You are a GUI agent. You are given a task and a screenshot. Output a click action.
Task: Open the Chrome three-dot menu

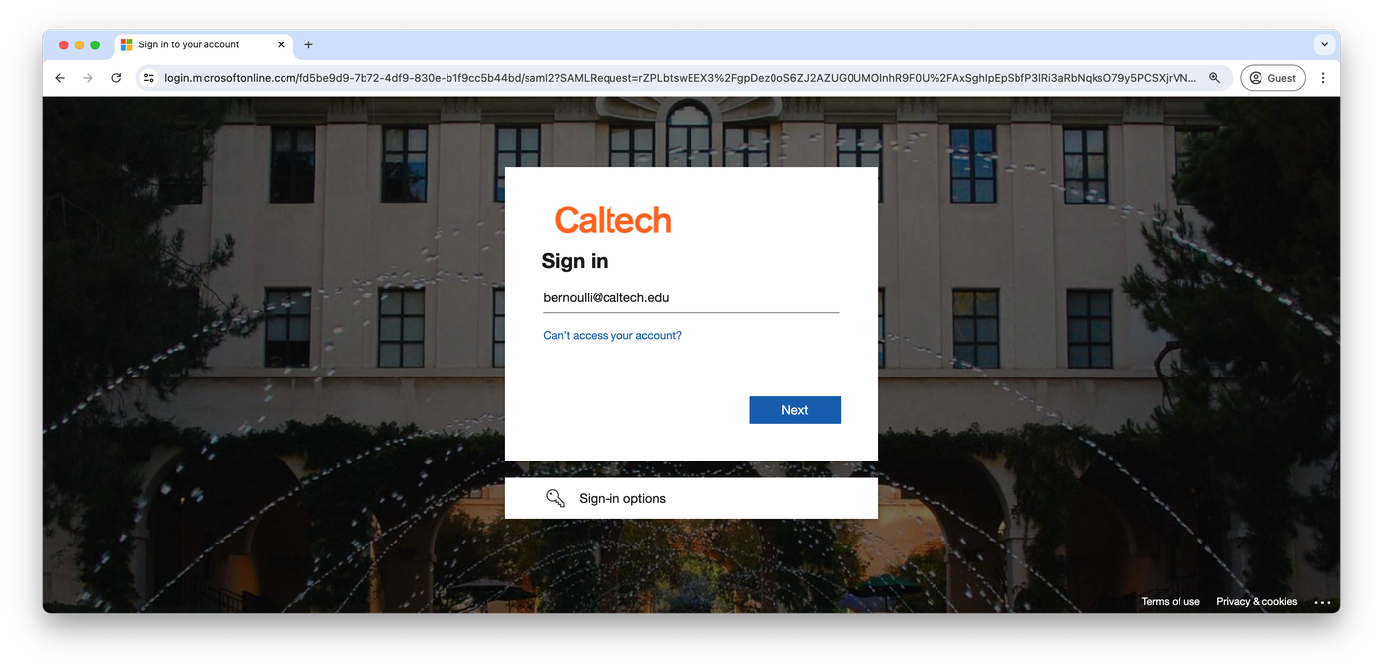1323,78
